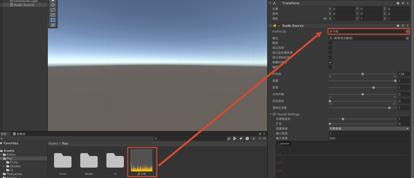This screenshot has width=414, height=178.
Task: Open object picker for 输出 field
Action: [407, 38]
